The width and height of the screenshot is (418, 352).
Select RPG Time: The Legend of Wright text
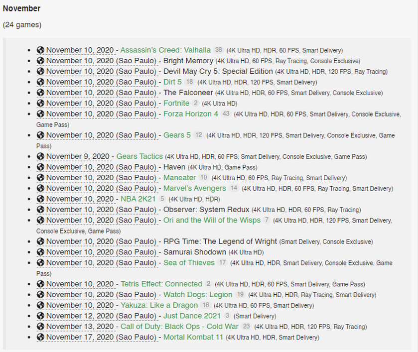(x=220, y=241)
